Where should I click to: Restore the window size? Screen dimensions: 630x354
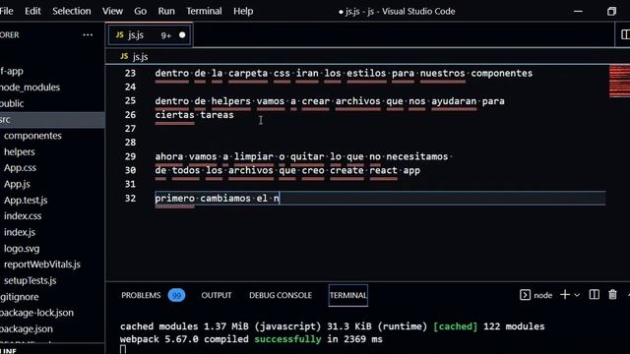point(611,11)
